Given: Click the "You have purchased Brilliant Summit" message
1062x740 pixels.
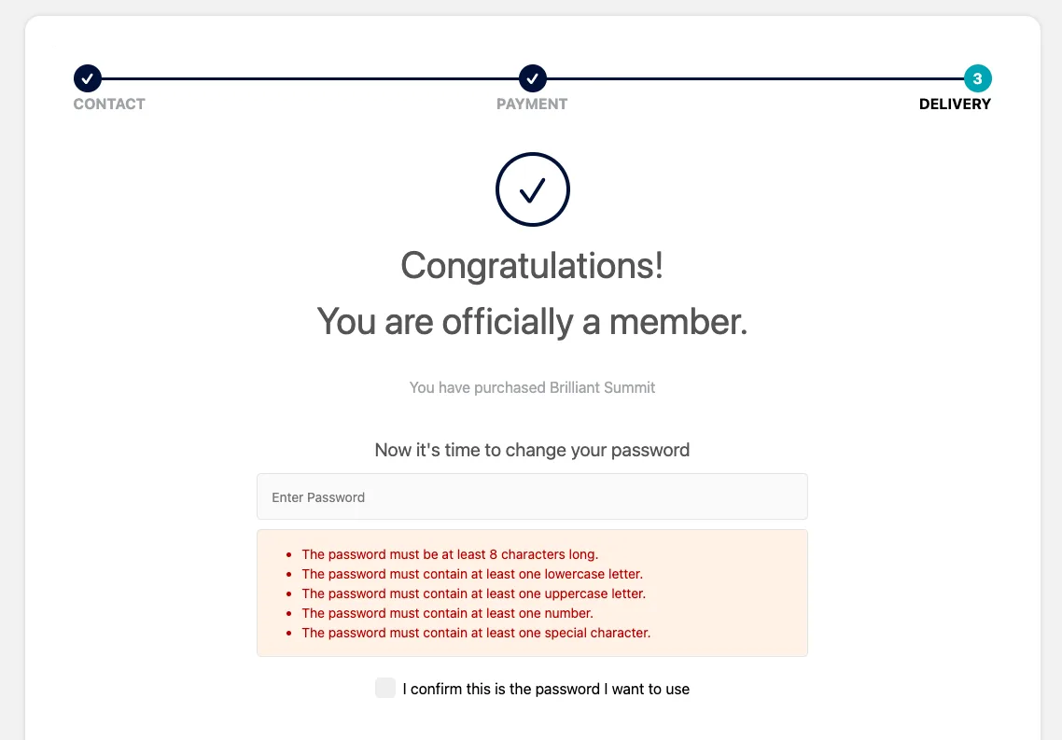Looking at the screenshot, I should [x=532, y=387].
